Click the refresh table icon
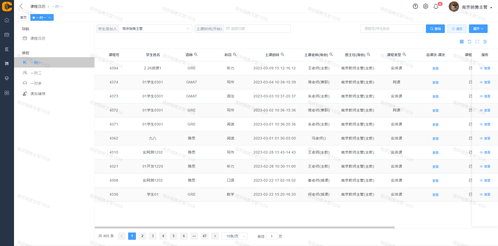Viewport: 498px width, 246px height. [x=469, y=42]
